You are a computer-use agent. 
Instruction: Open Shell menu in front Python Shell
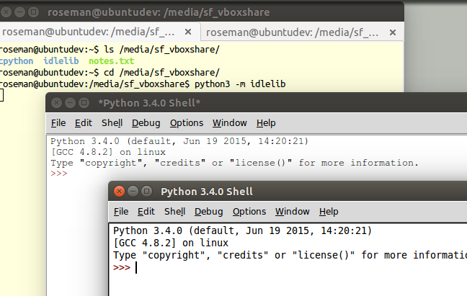pos(175,212)
